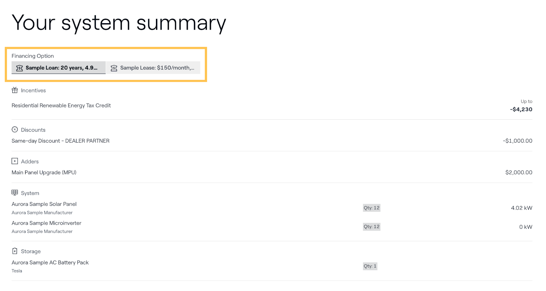Screen dimensions: 546x291
Task: Click the Residential Renewable Energy Tax Credit row
Action: (x=61, y=106)
